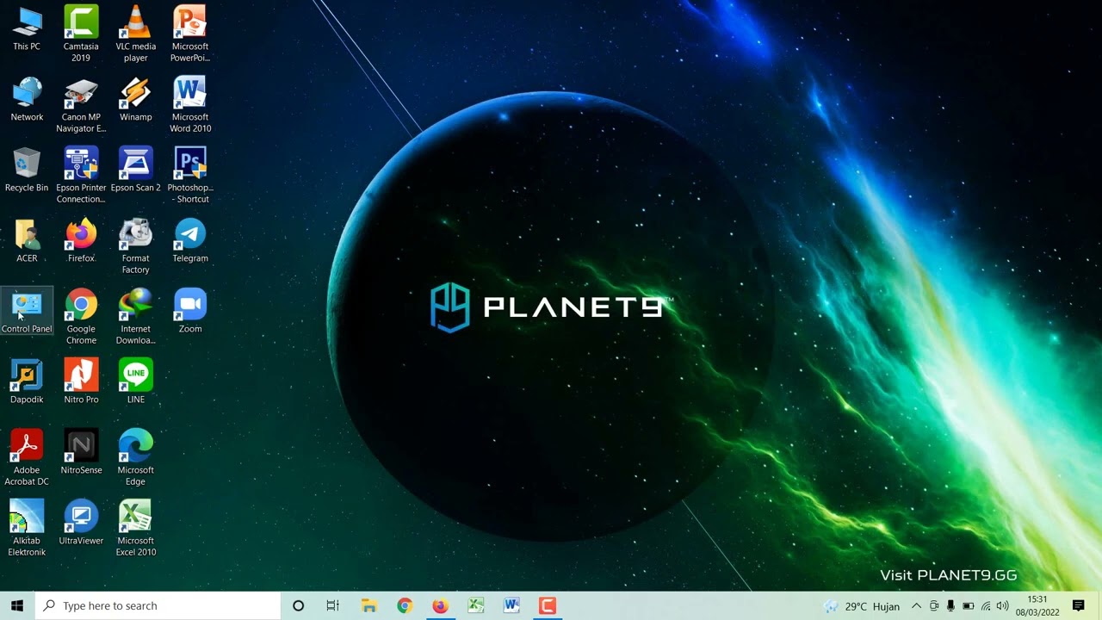Open the volume speaker tray icon
Image resolution: width=1102 pixels, height=620 pixels.
point(1002,606)
